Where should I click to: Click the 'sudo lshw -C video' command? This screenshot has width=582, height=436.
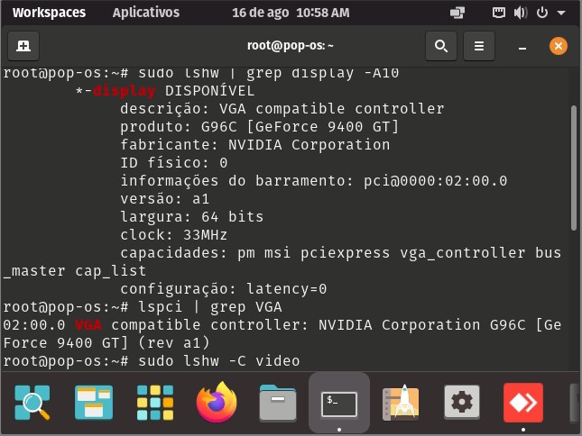click(x=219, y=361)
